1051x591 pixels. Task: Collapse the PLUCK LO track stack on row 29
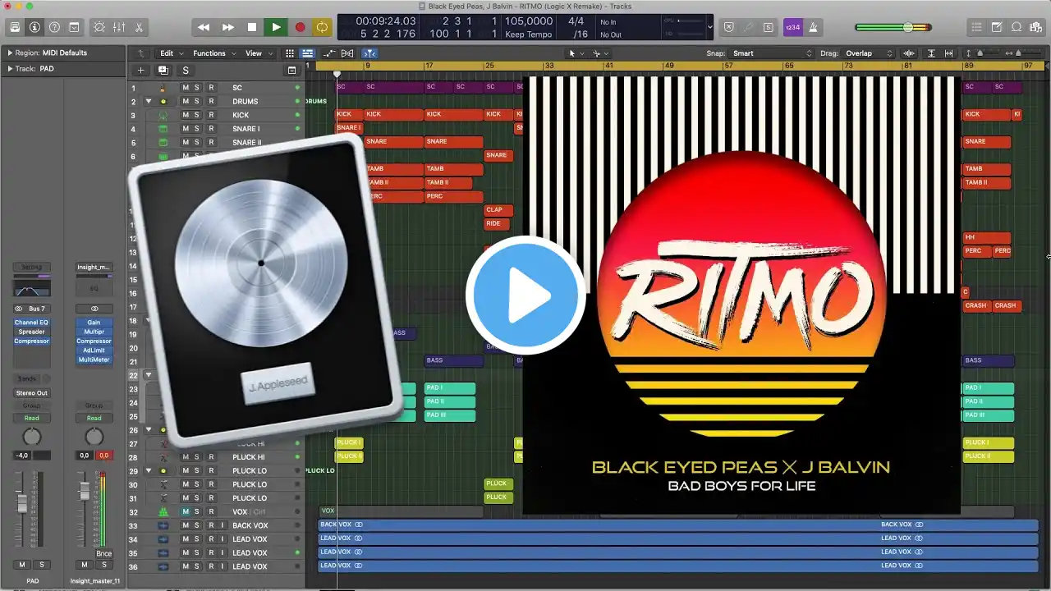[149, 471]
